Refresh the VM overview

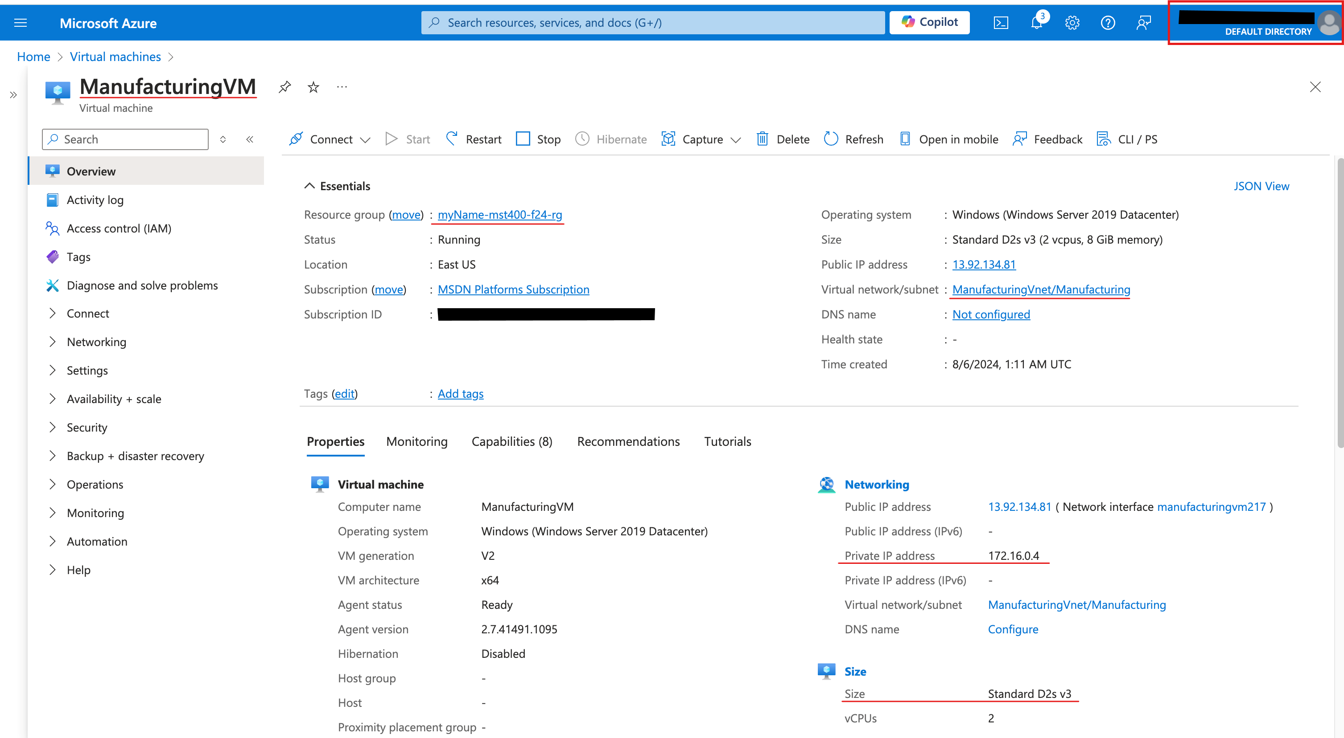tap(853, 139)
